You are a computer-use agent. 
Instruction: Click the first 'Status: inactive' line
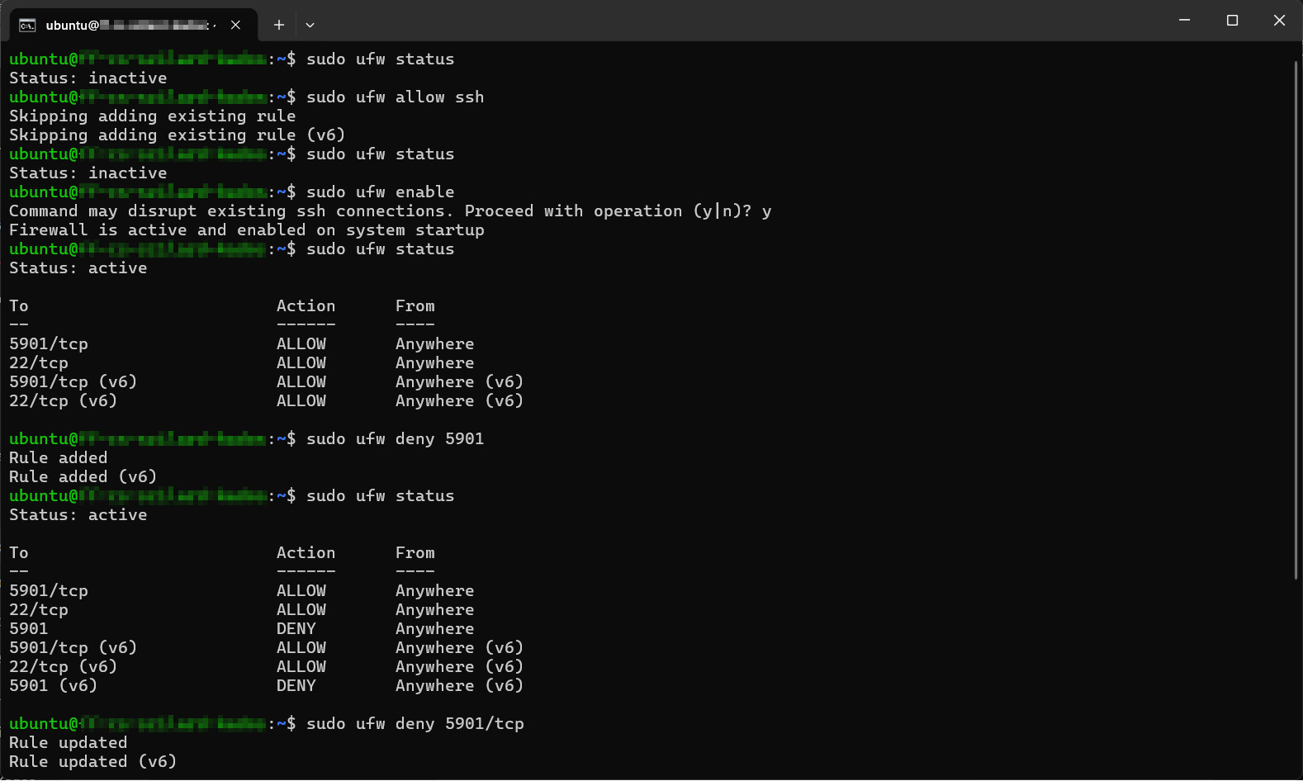click(x=88, y=78)
